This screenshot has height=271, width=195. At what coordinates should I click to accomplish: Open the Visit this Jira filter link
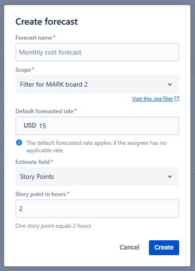[153, 99]
